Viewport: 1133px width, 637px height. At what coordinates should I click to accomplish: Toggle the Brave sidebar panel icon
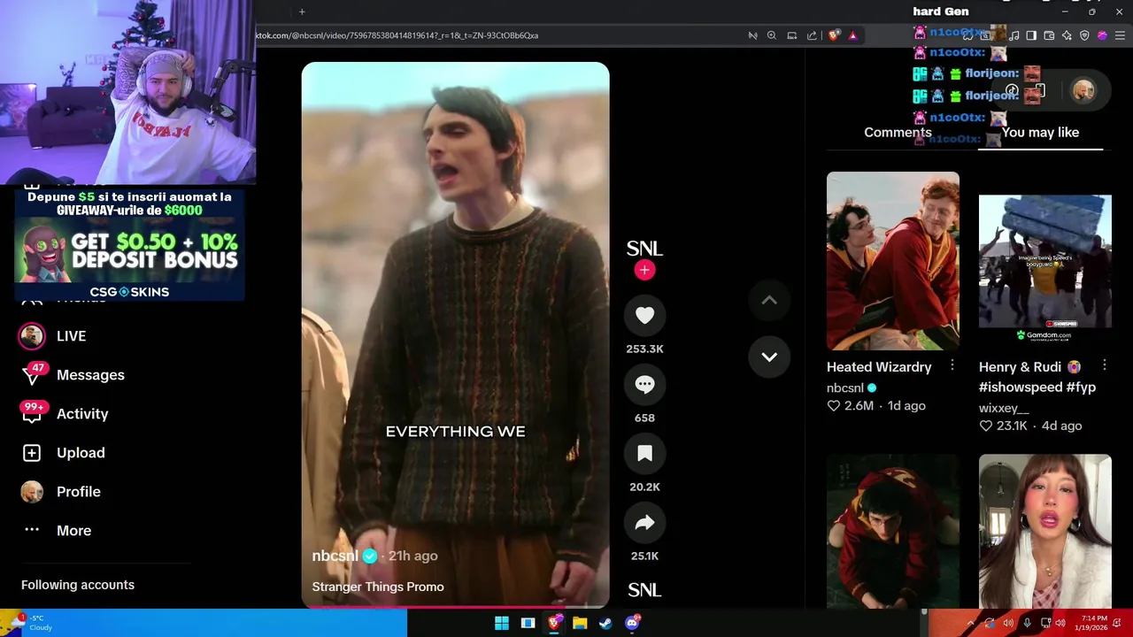tap(1031, 35)
